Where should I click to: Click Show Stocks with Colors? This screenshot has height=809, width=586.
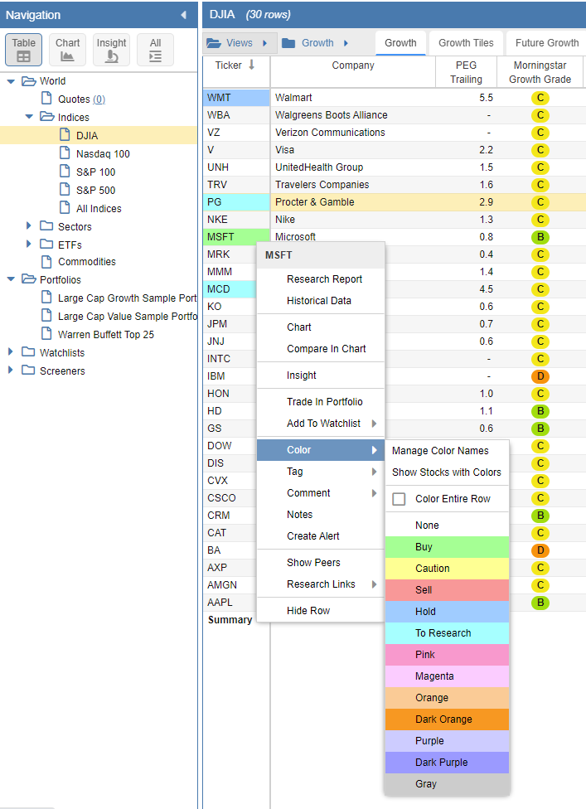447,472
